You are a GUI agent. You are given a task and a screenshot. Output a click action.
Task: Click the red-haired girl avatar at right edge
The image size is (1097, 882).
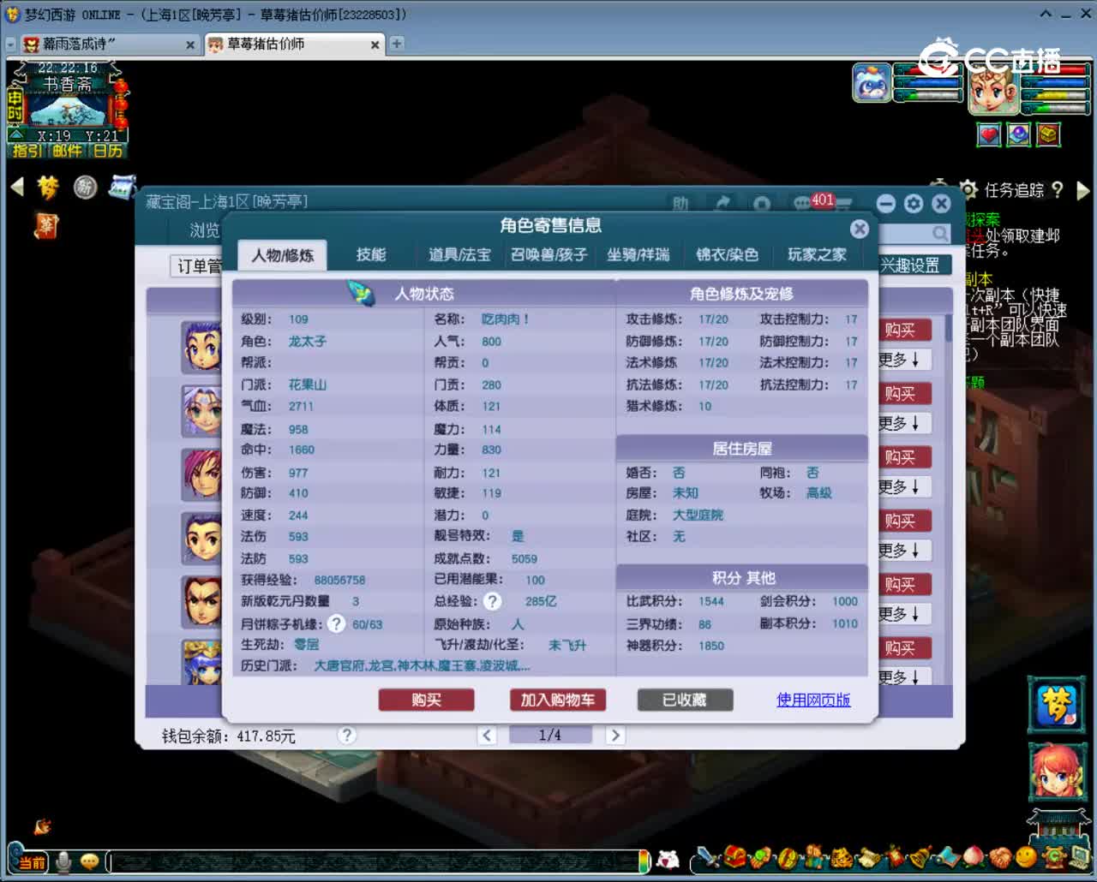coord(1057,770)
